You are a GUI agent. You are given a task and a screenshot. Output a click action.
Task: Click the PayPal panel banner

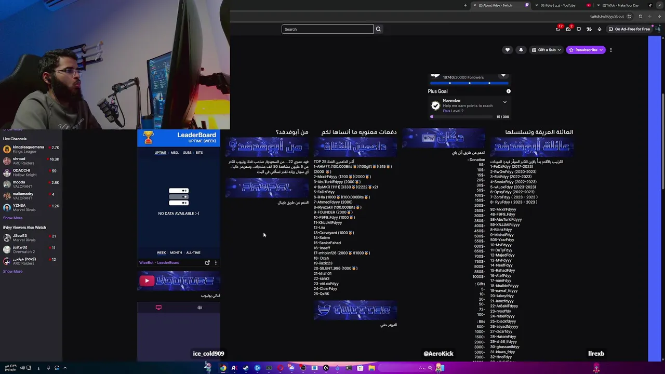pos(267,188)
